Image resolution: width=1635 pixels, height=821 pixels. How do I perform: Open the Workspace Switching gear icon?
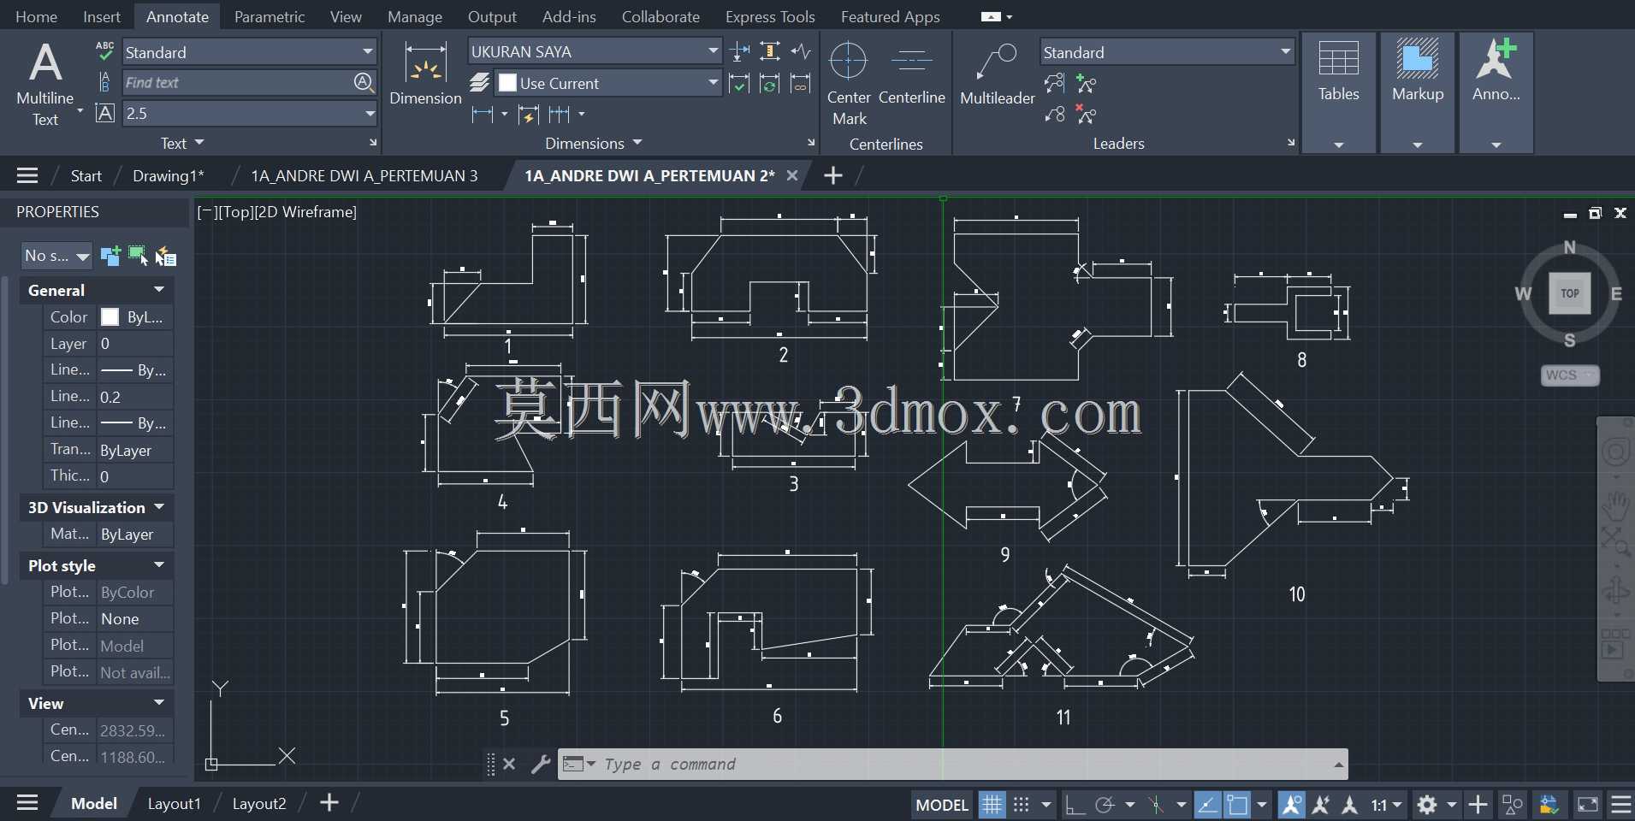[x=1426, y=805]
